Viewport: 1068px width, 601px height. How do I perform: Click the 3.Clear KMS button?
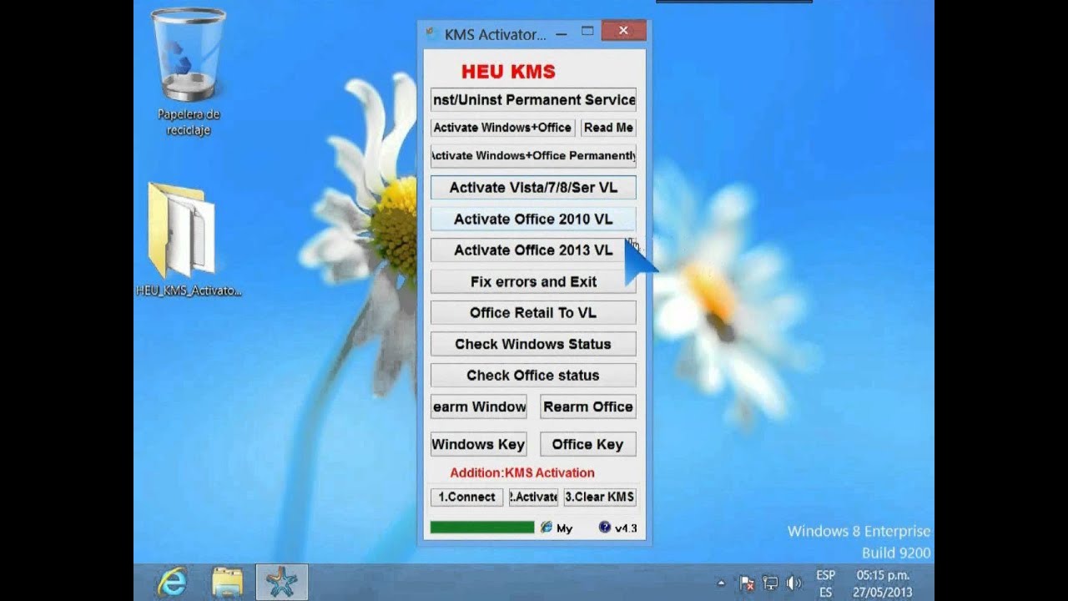click(600, 497)
